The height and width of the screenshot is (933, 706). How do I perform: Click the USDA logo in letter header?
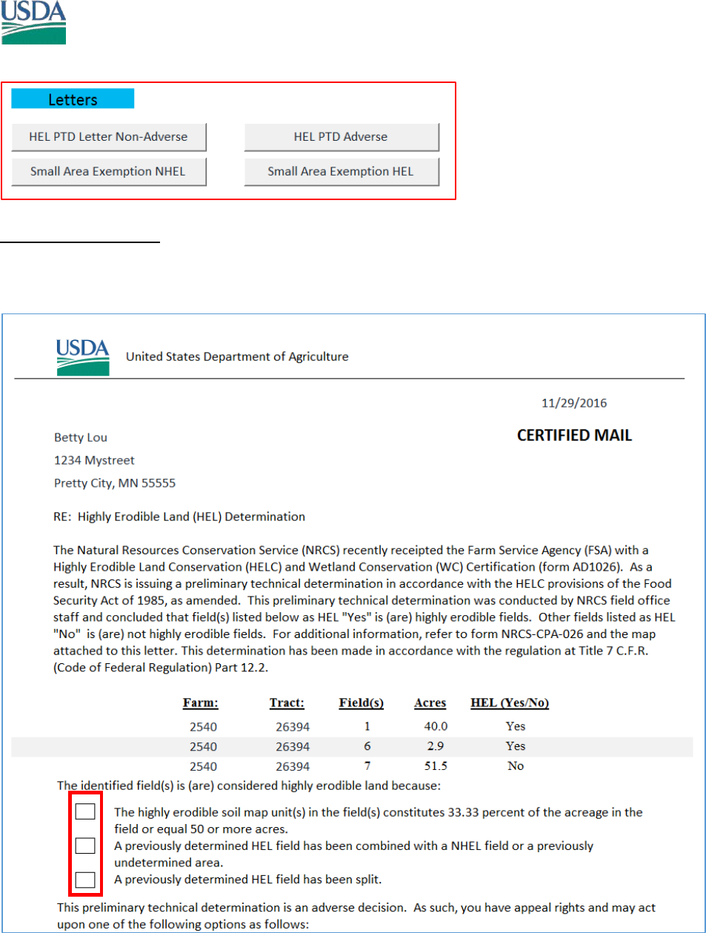click(83, 357)
